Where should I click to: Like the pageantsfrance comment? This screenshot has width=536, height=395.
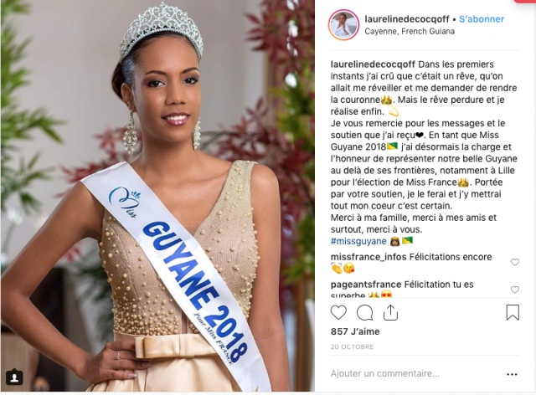(x=515, y=290)
